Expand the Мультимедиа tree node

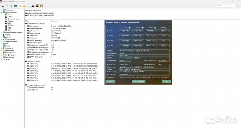click(x=1, y=39)
